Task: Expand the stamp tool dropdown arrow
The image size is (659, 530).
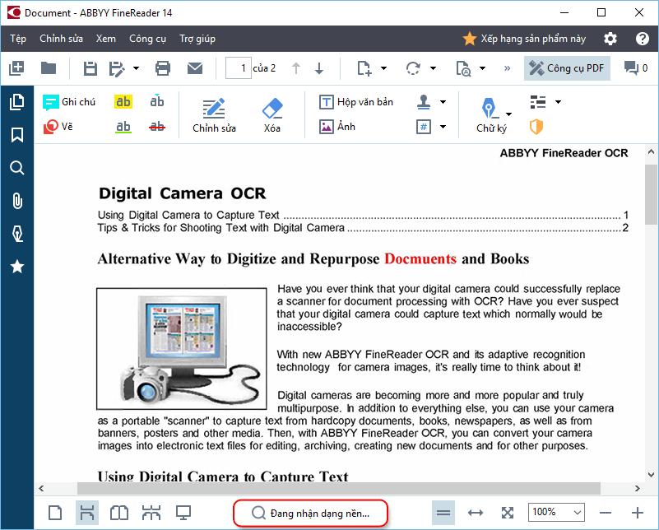Action: coord(443,102)
